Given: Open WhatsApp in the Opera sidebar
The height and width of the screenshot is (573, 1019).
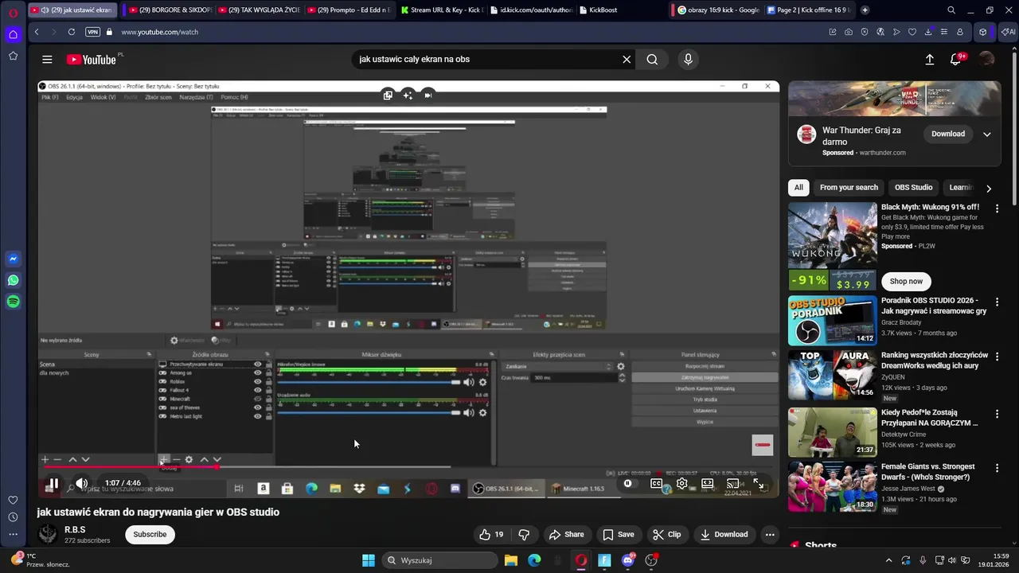Looking at the screenshot, I should [x=14, y=280].
